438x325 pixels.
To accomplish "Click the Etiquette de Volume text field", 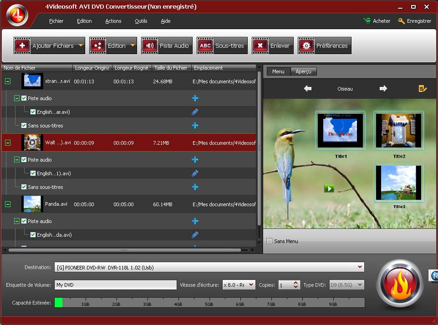I will (x=115, y=285).
